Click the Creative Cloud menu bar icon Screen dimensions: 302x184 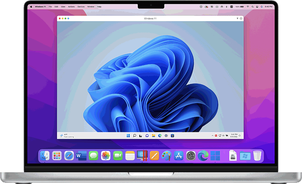coord(206,7)
